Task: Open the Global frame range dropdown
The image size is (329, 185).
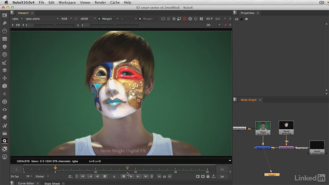Action: (42, 176)
